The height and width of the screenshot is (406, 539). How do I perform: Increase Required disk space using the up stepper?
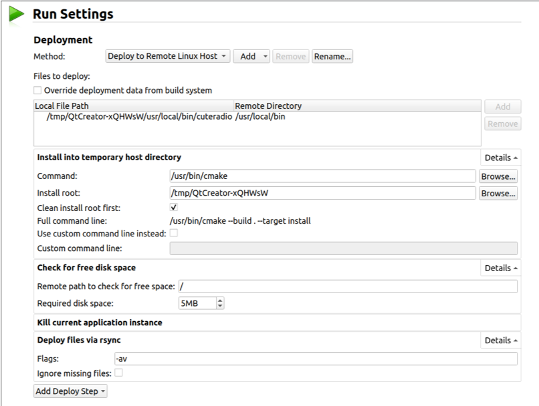220,300
